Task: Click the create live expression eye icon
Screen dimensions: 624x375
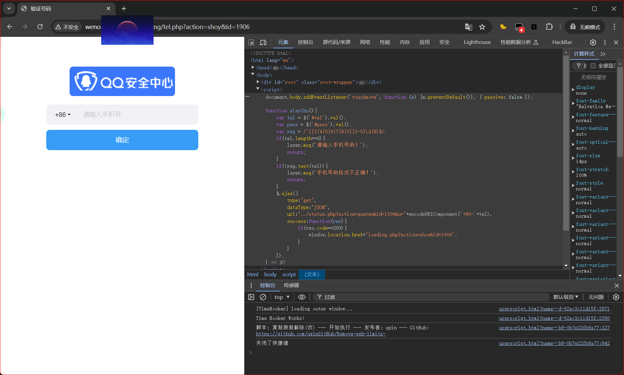Action: (x=302, y=297)
